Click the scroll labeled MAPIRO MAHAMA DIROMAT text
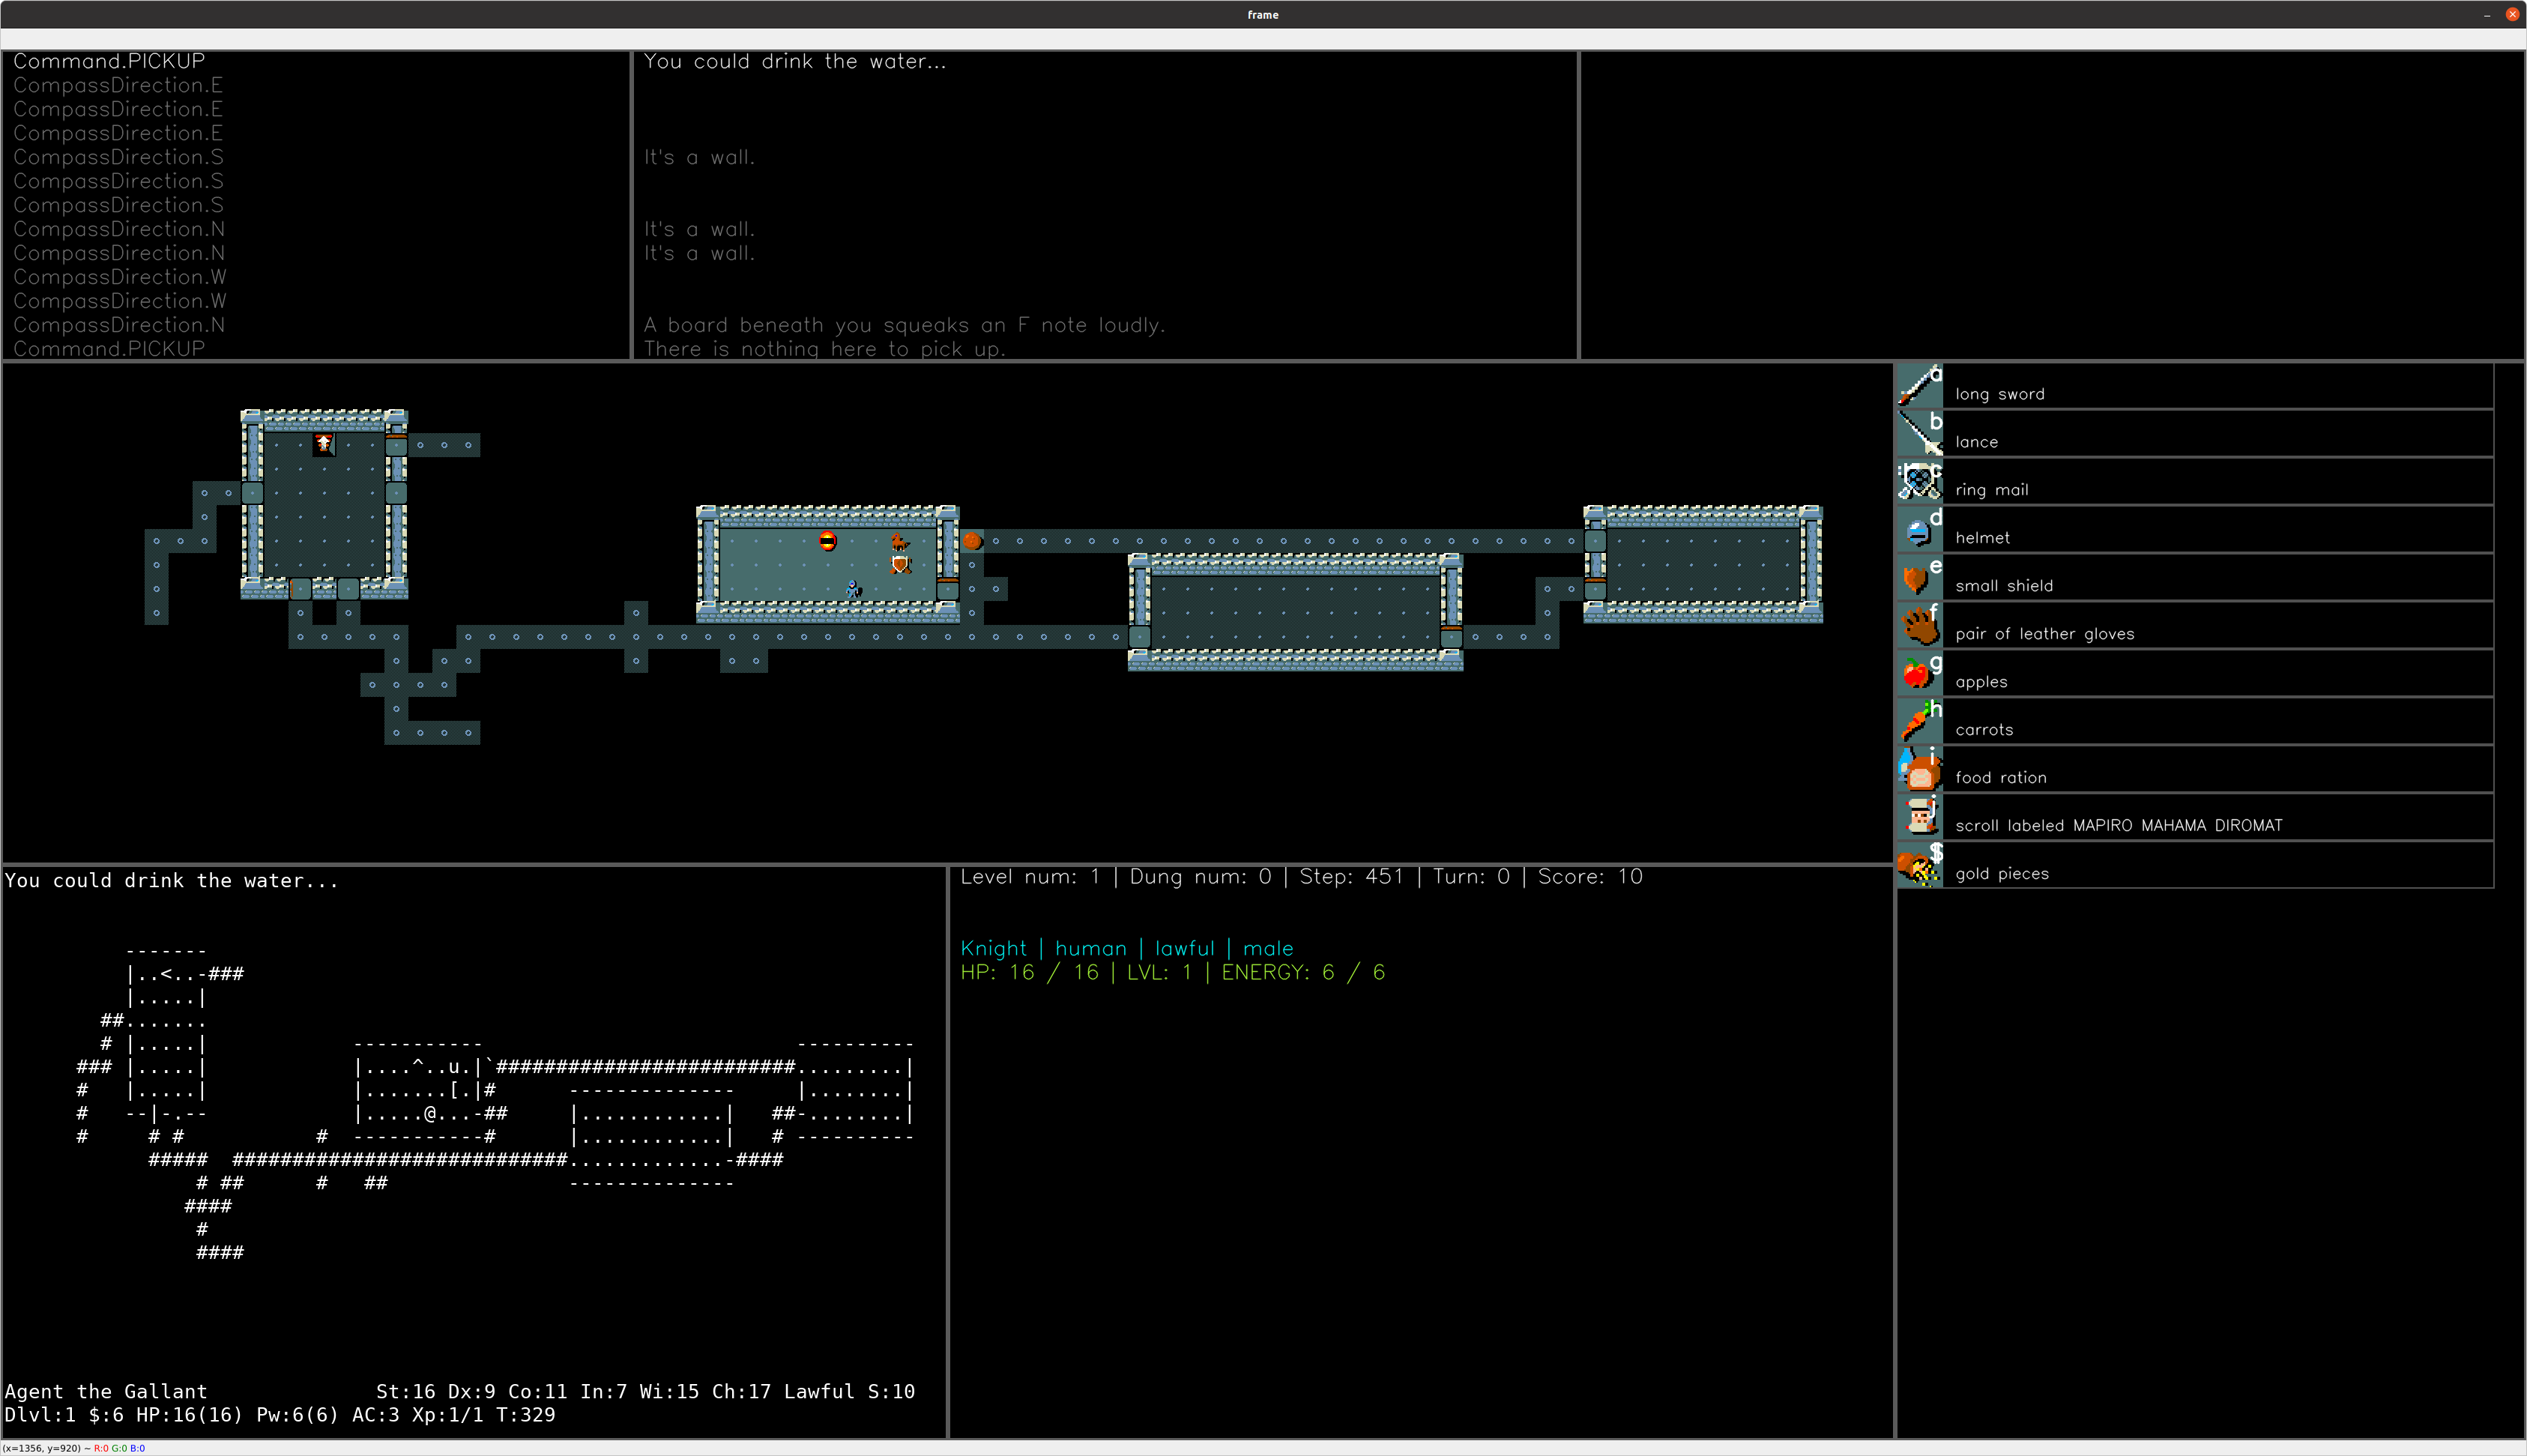Viewport: 2527px width, 1456px height. (x=2118, y=825)
